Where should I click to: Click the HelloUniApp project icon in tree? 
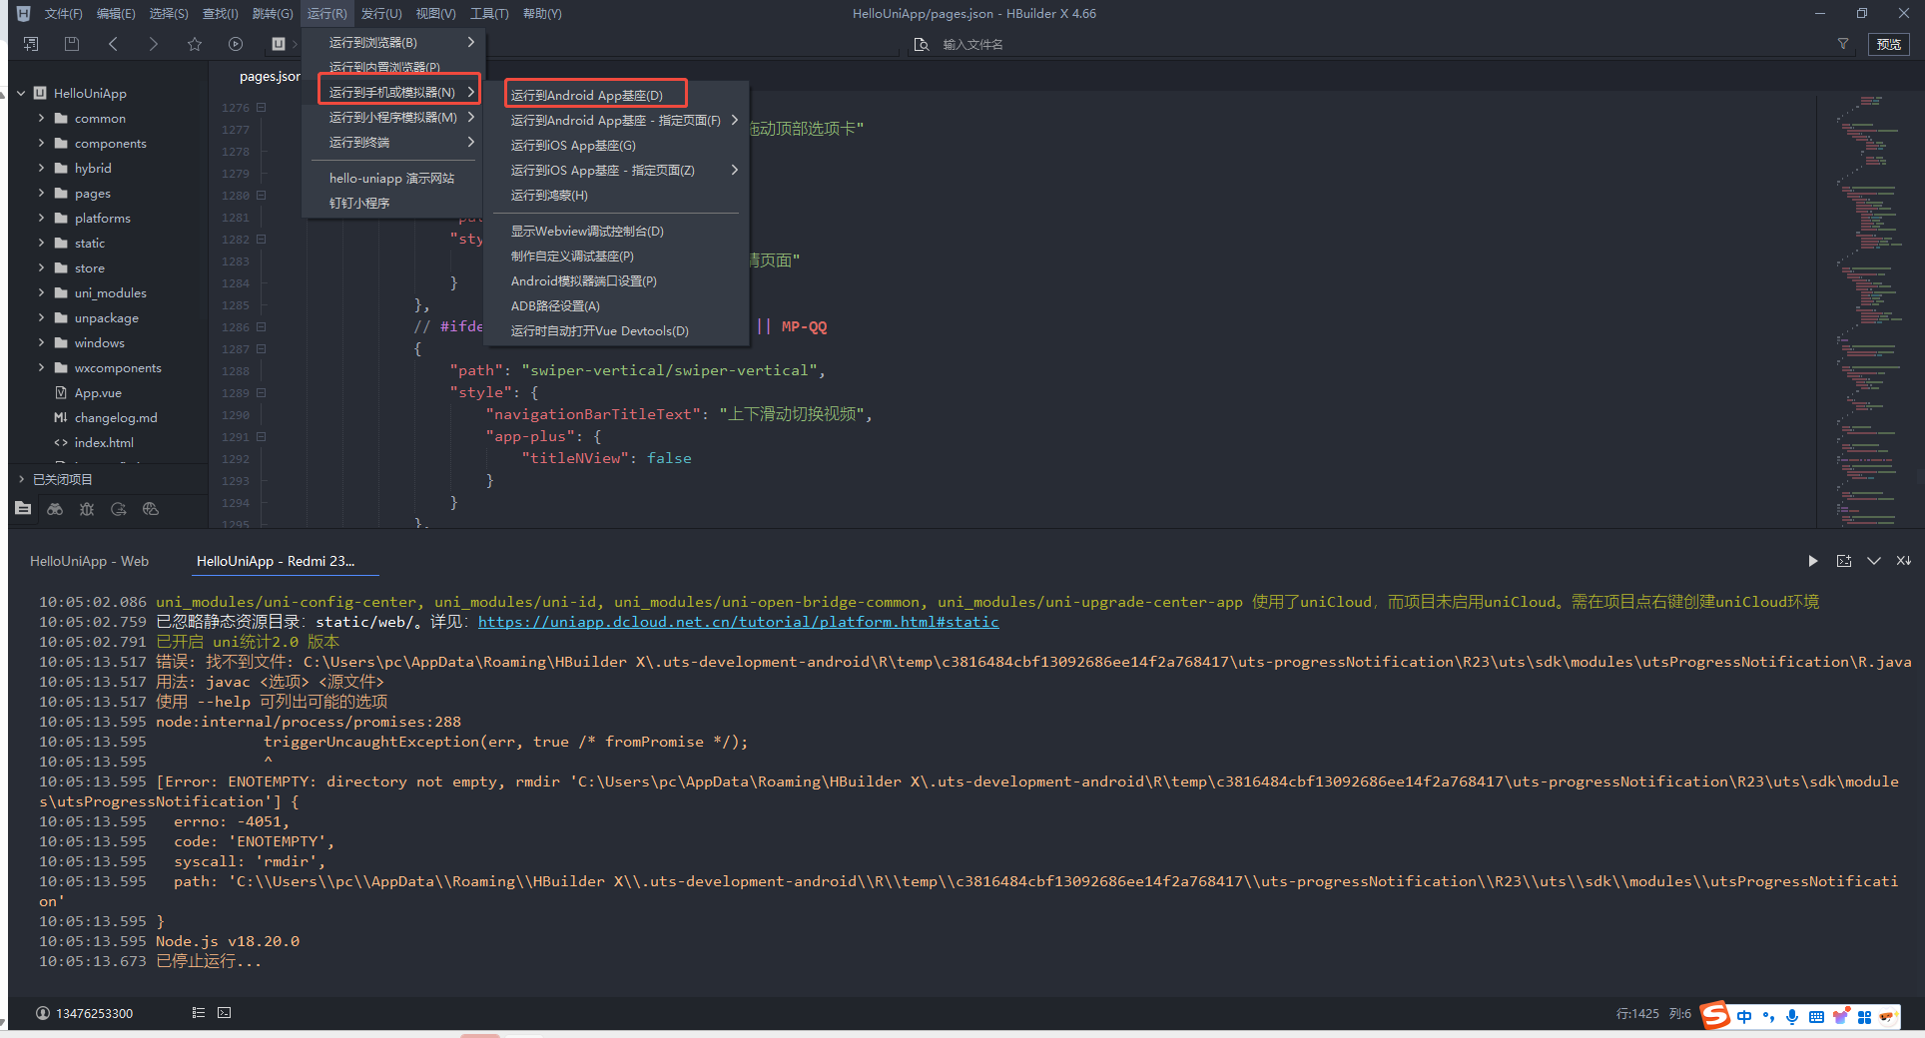40,93
